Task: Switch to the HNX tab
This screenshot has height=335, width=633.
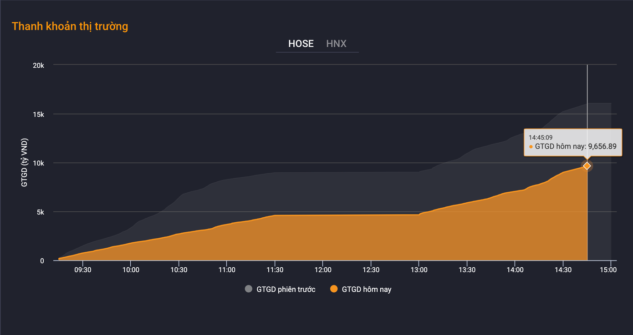Action: point(336,44)
